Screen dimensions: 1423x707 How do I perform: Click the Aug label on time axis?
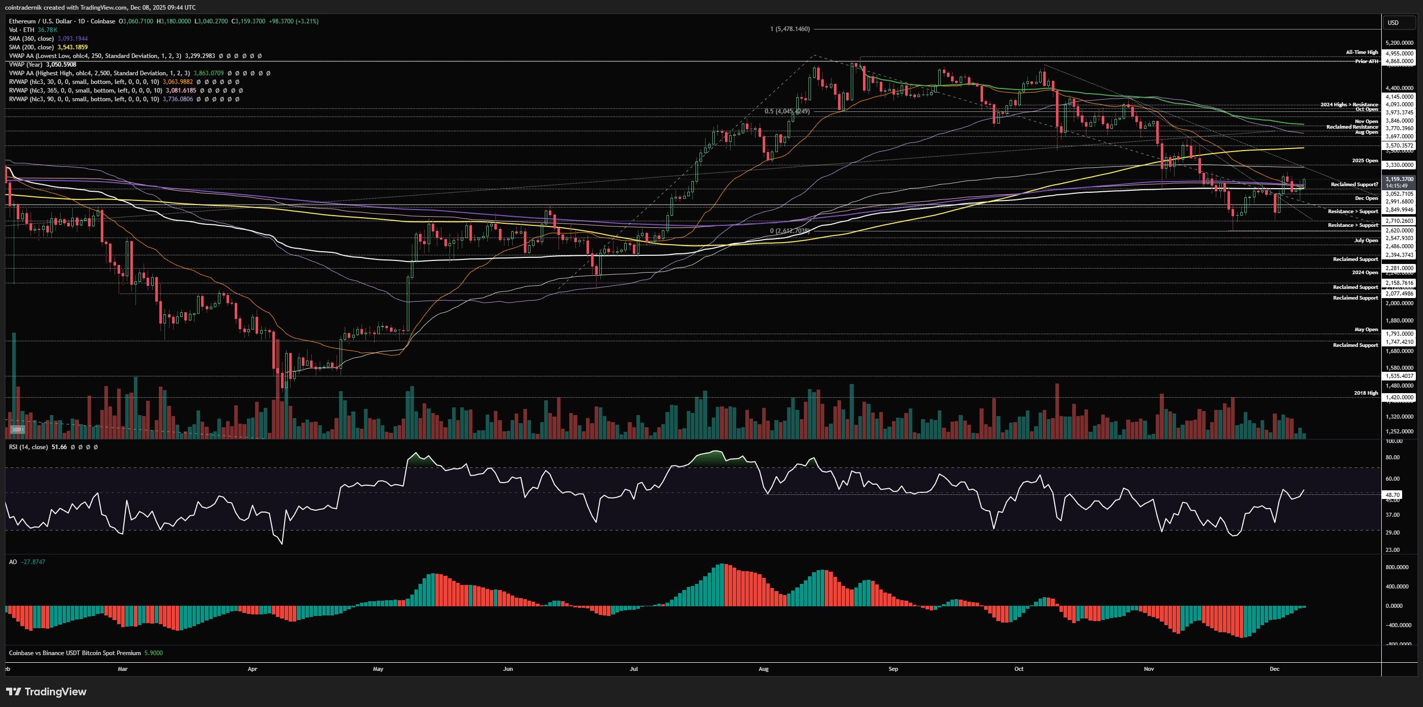point(763,669)
